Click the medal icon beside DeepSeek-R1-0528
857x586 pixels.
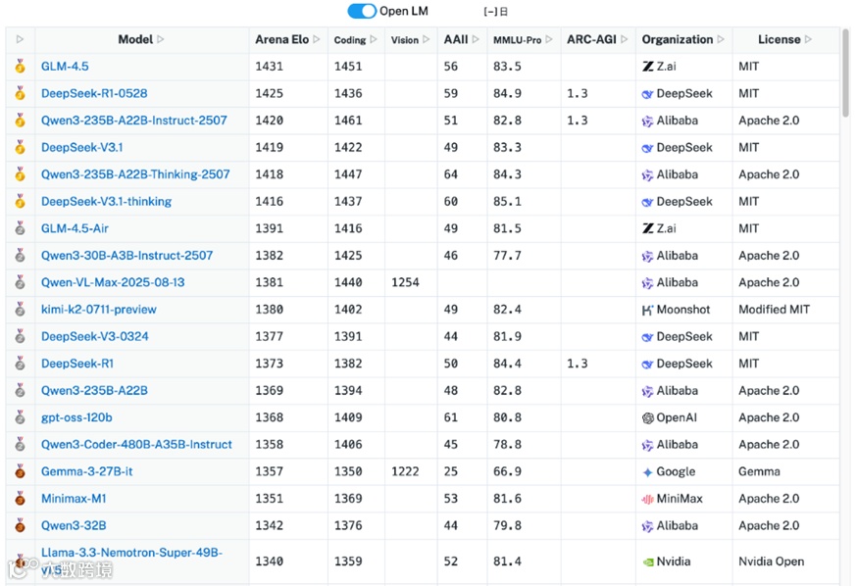pos(21,93)
